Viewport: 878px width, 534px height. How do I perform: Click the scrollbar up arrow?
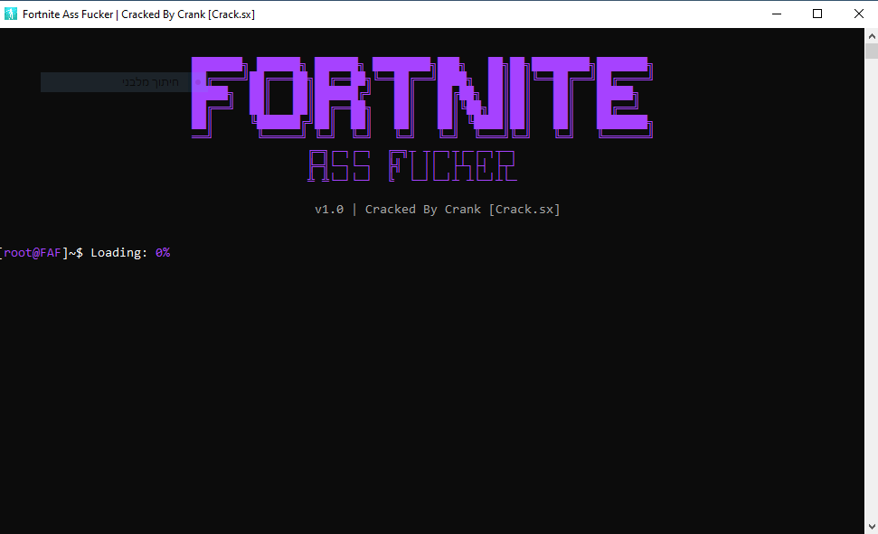tap(872, 36)
